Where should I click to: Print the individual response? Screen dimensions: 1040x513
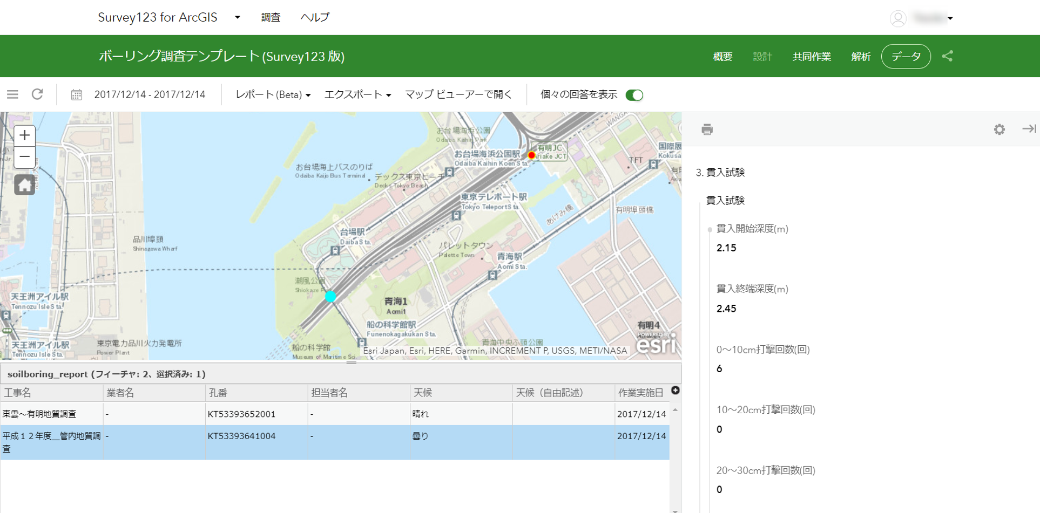point(707,129)
